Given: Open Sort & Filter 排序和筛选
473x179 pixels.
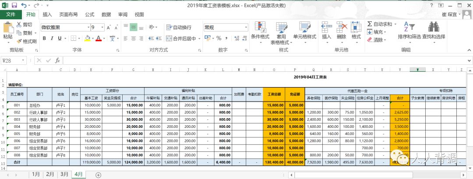Looking at the screenshot, I should click(409, 33).
